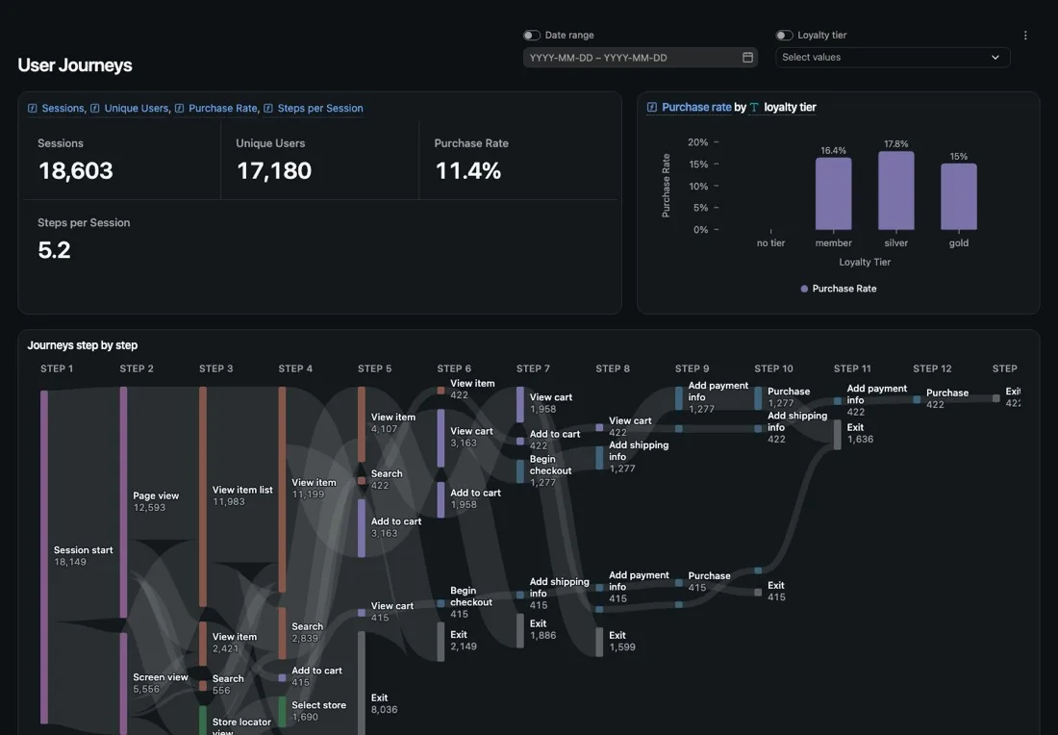
Task: Select the Add payment info 1,277 node
Action: point(679,398)
